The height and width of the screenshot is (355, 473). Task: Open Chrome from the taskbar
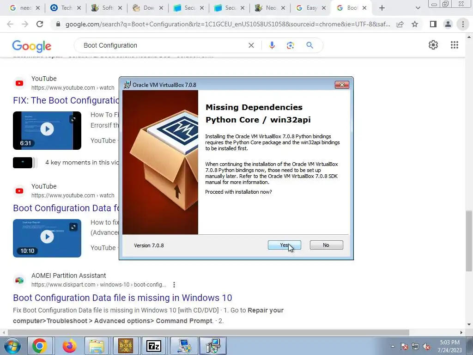[x=40, y=346]
